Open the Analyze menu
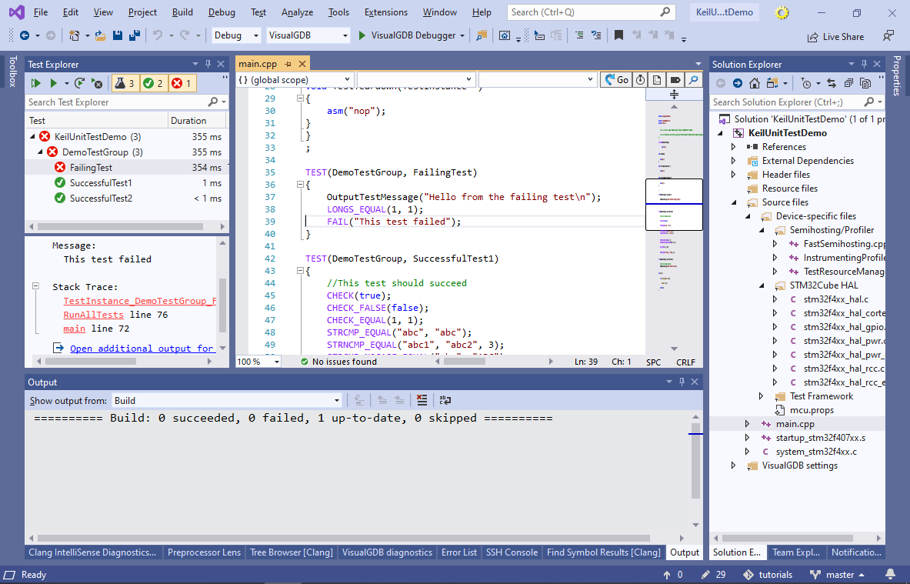This screenshot has height=584, width=910. (x=297, y=12)
